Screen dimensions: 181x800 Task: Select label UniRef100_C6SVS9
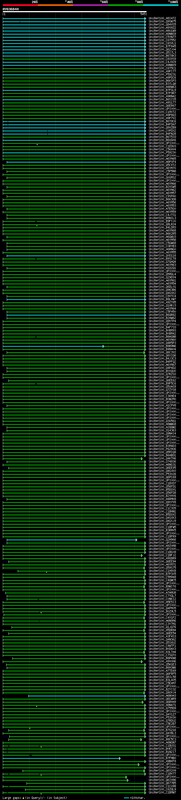pyautogui.click(x=162, y=59)
